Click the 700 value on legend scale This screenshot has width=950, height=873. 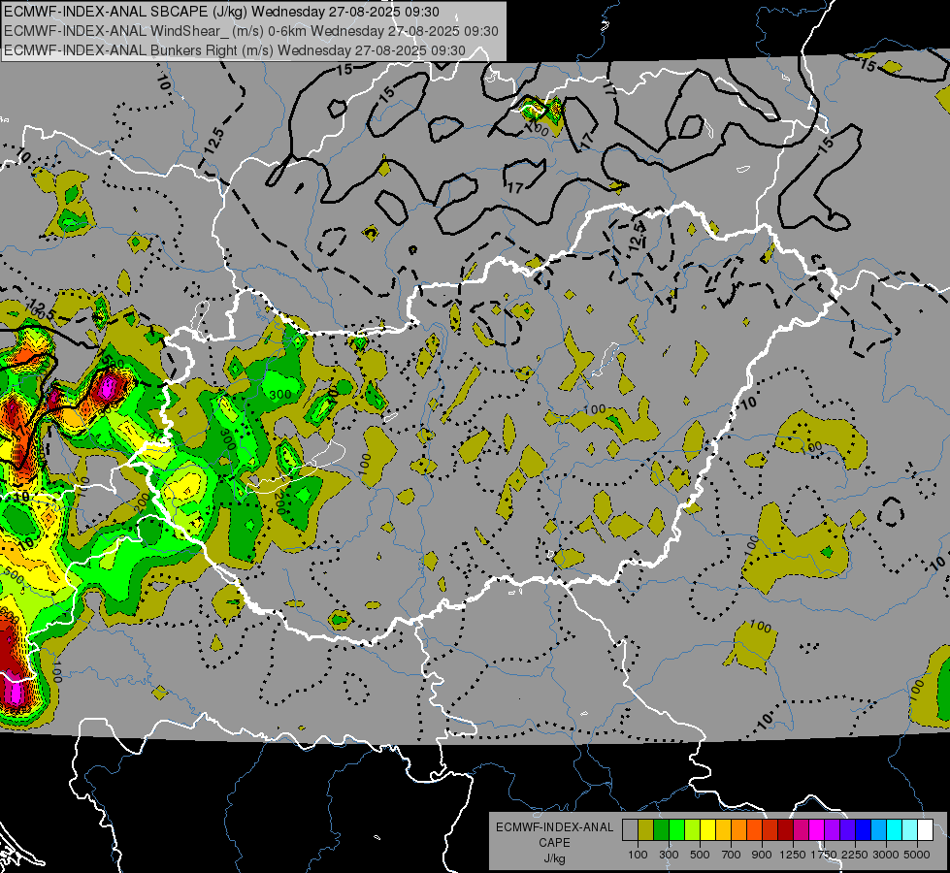tap(732, 855)
